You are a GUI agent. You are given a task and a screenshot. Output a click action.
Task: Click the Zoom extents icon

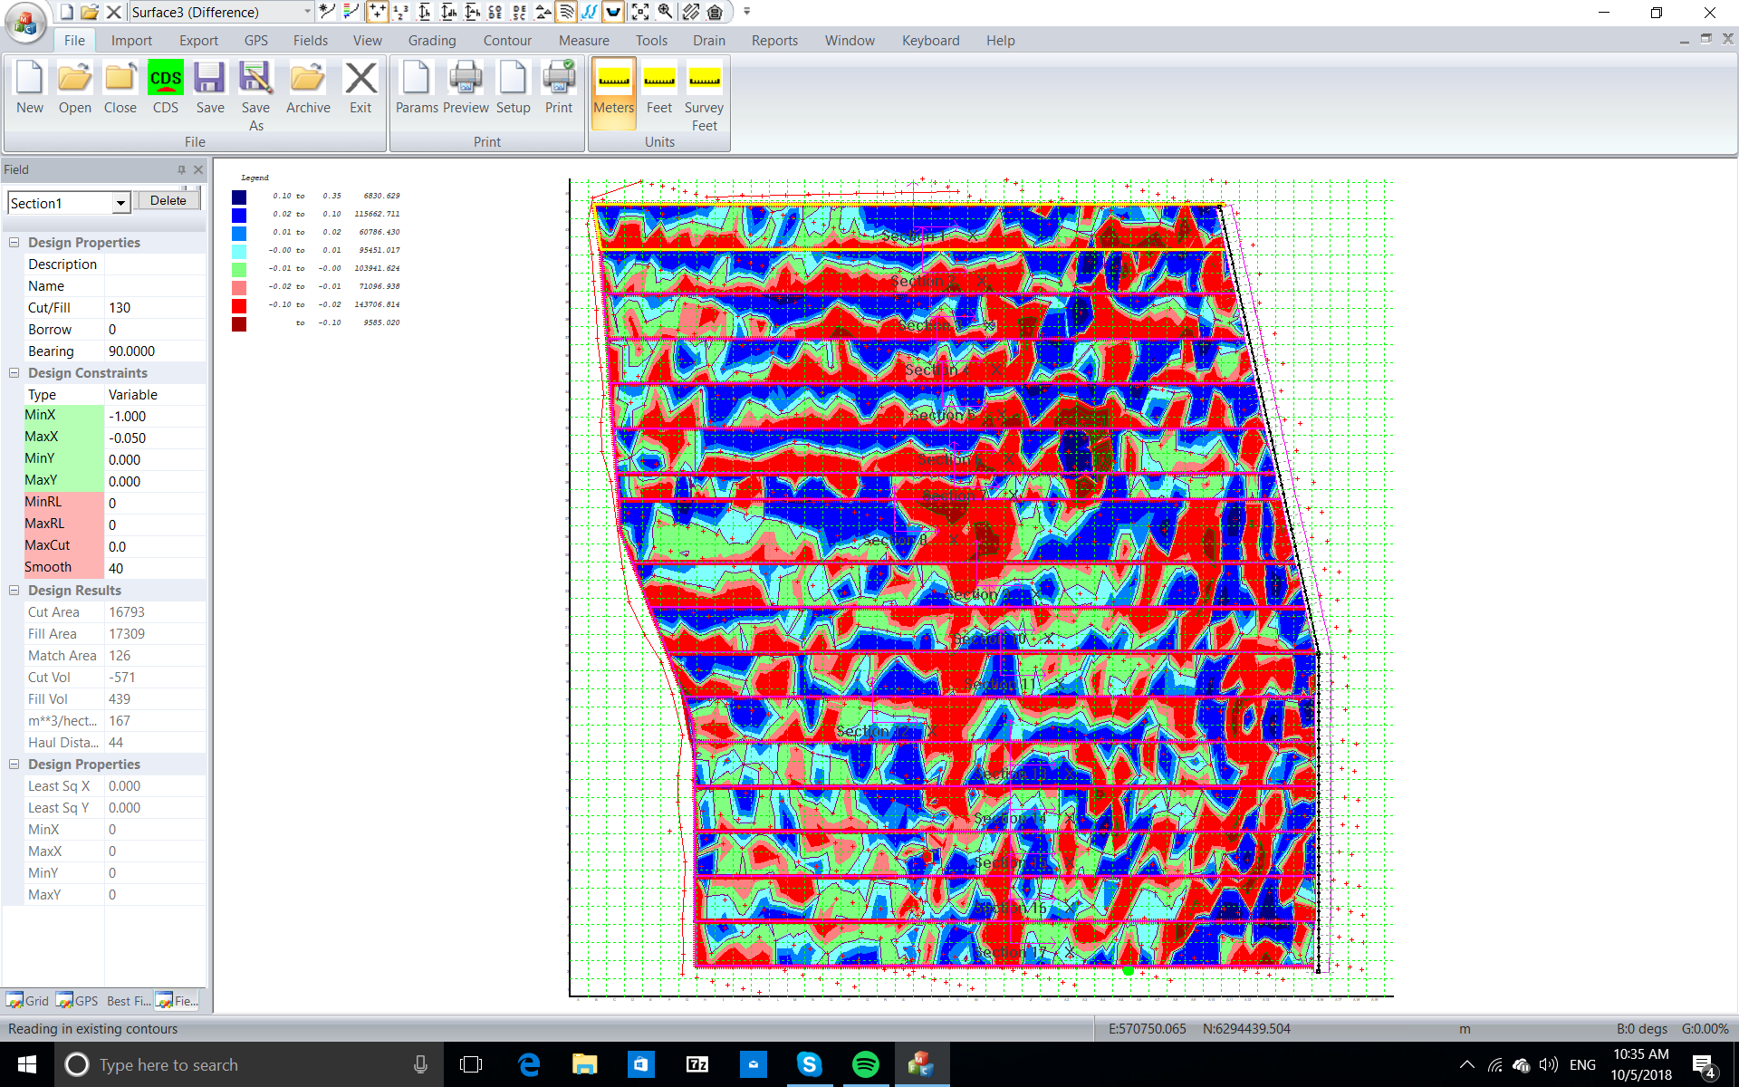639,12
